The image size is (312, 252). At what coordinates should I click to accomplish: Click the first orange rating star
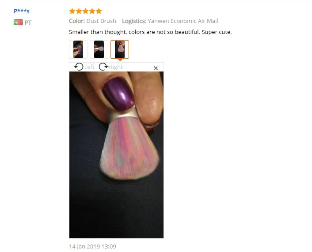[72, 11]
